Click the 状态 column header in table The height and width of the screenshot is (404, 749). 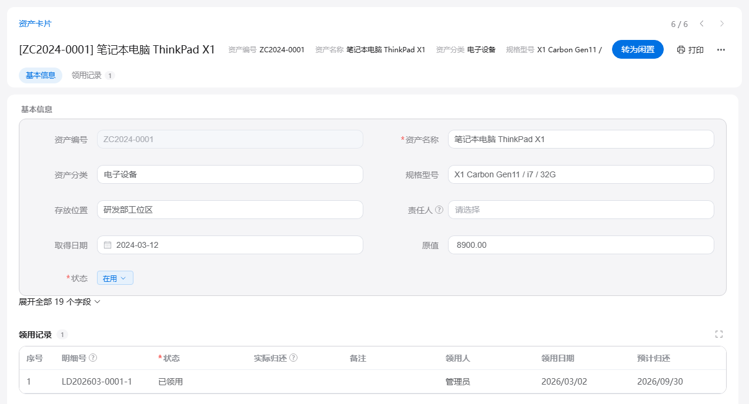(x=171, y=358)
